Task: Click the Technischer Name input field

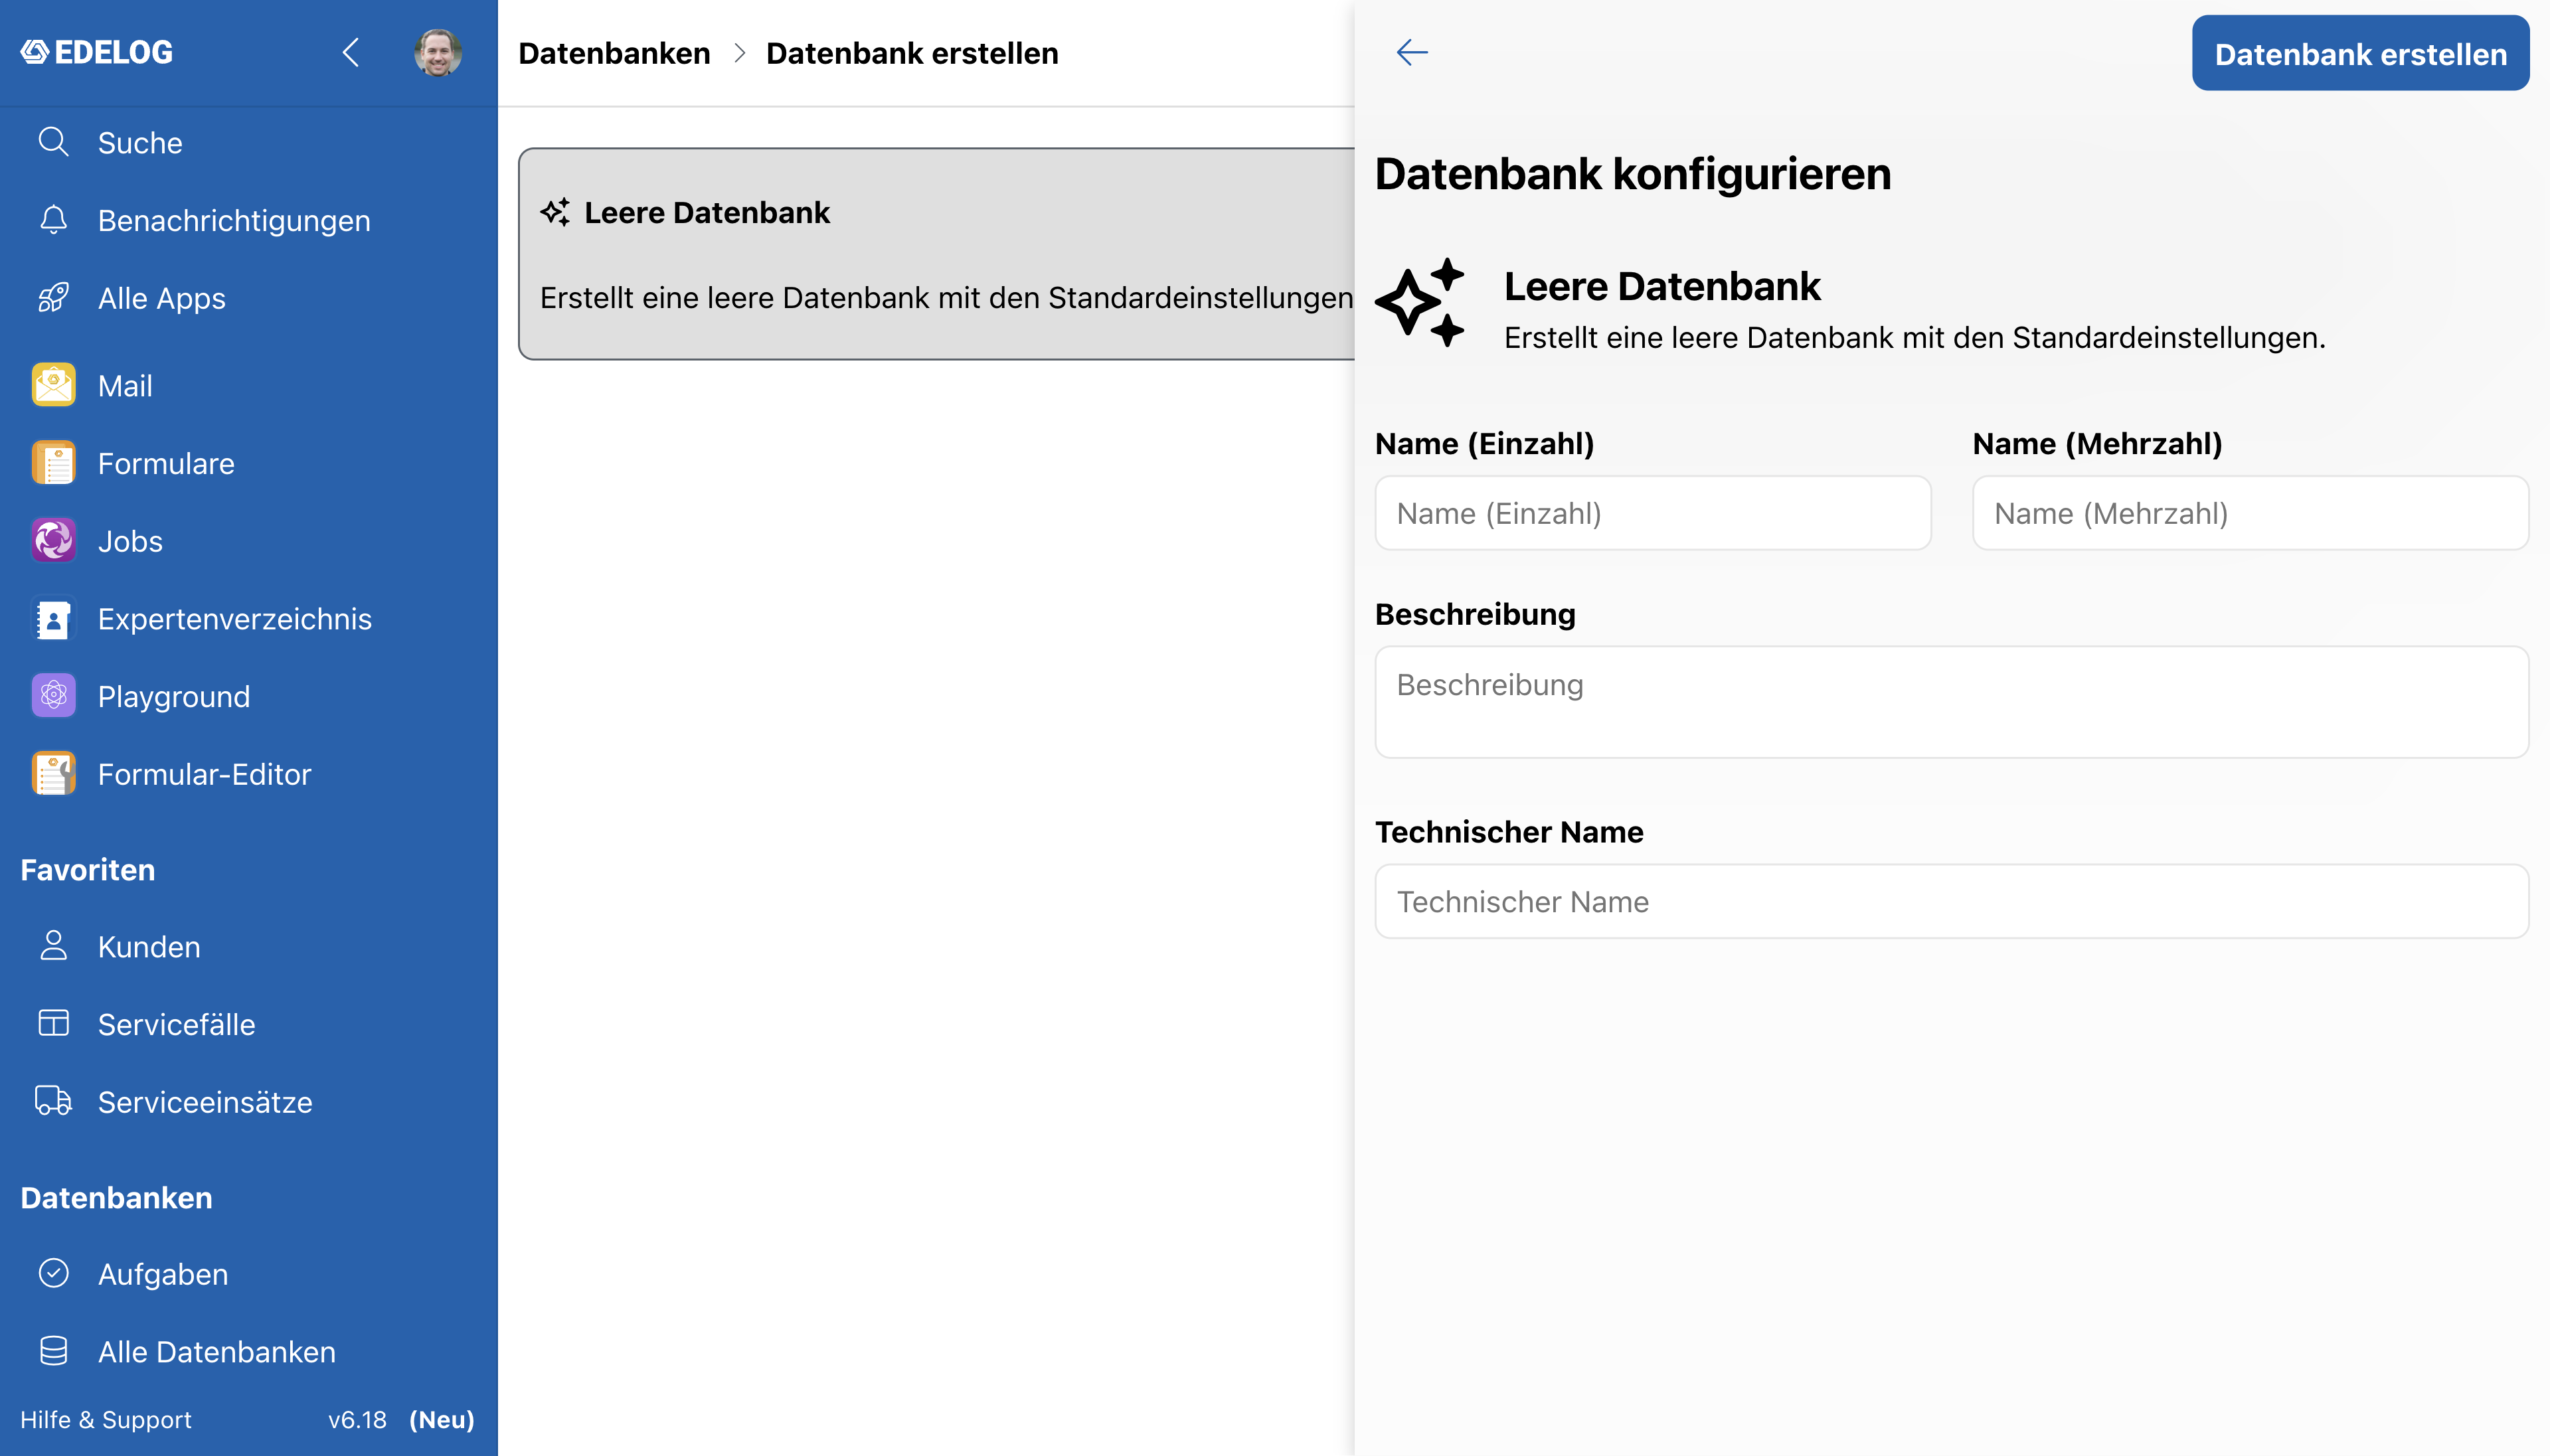Action: (x=1951, y=901)
